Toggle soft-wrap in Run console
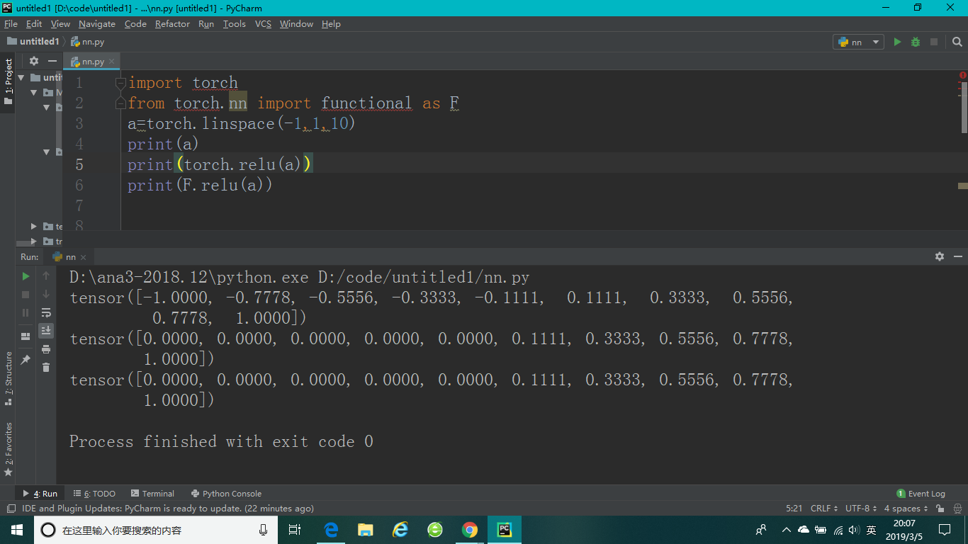 (46, 312)
